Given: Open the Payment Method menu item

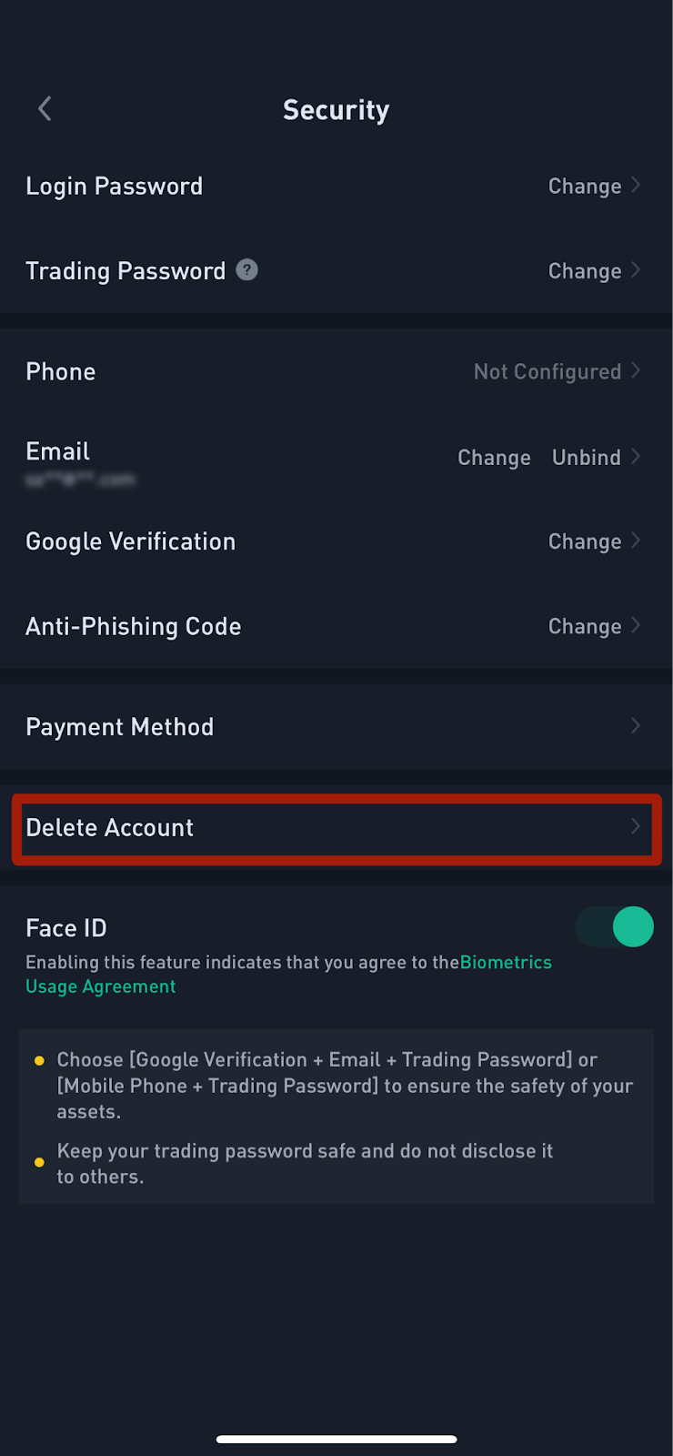Looking at the screenshot, I should (x=336, y=726).
